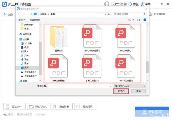This screenshot has width=172, height=120.
Task: Go back with 返回 arrow
Action: pyautogui.click(x=8, y=14)
